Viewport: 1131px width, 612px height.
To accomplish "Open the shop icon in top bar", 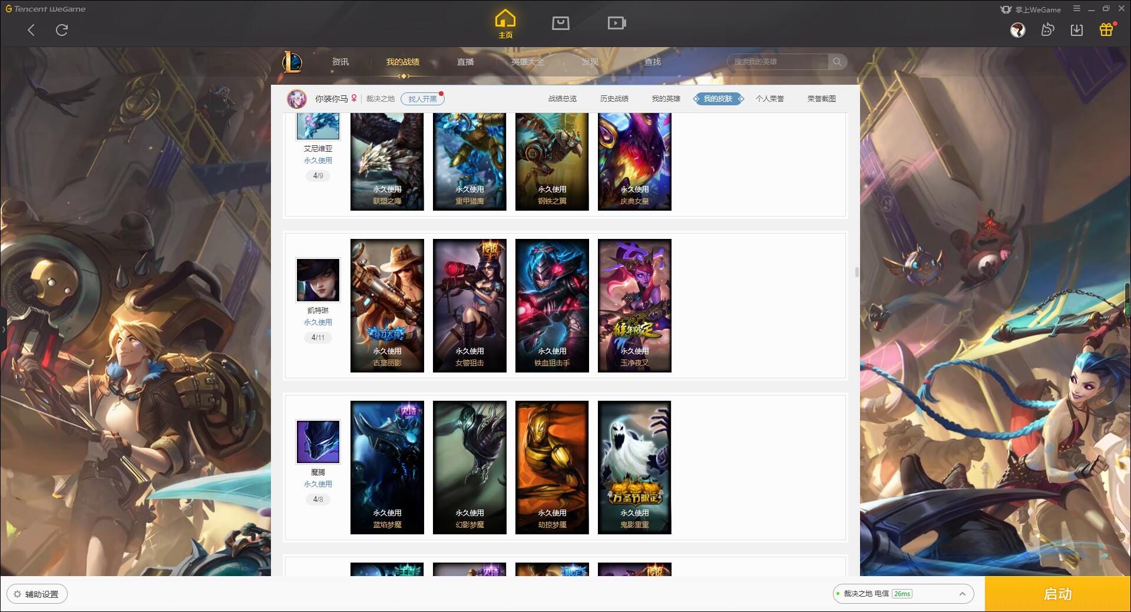I will tap(561, 23).
